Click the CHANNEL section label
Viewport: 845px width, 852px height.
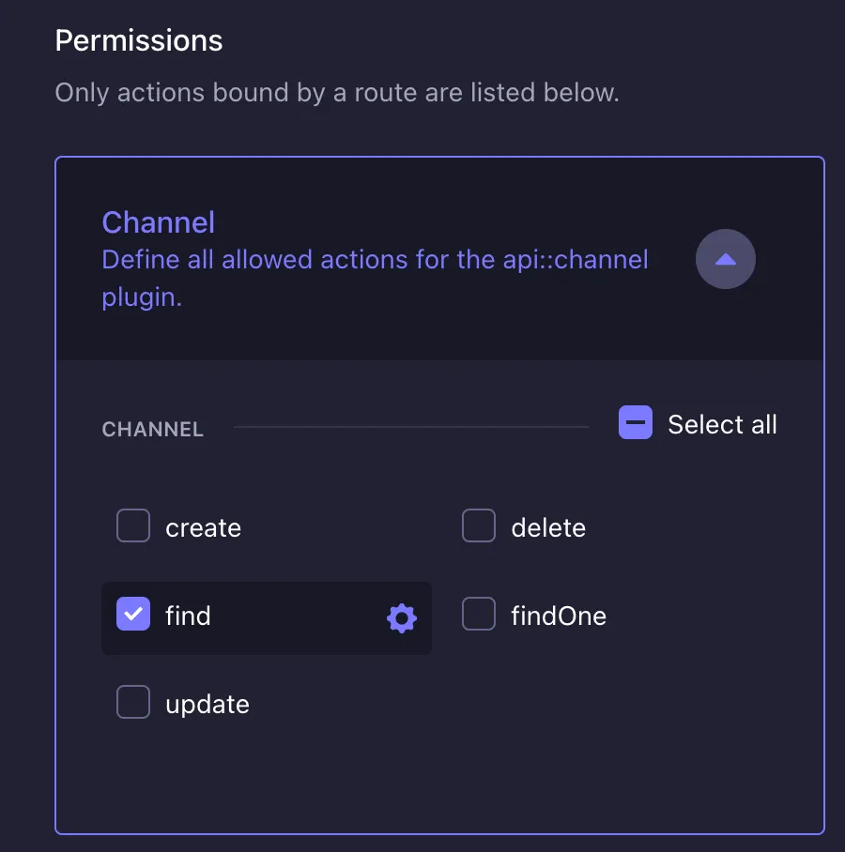[152, 429]
